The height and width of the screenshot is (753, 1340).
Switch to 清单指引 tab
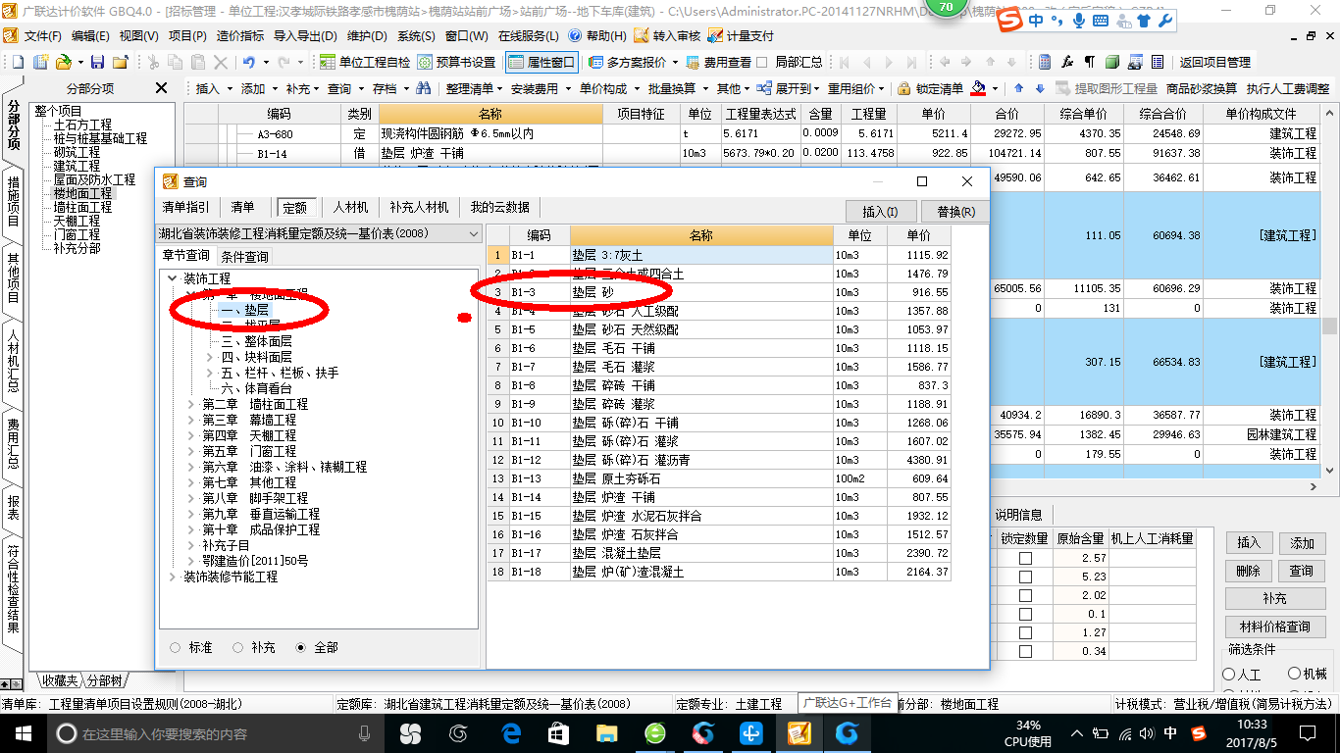185,207
